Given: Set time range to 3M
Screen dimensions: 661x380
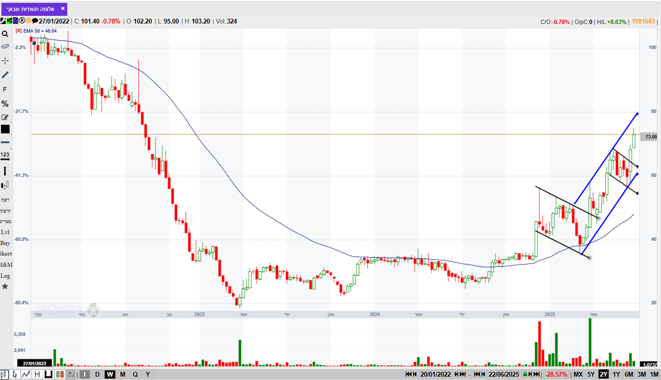Looking at the screenshot, I should (x=641, y=374).
